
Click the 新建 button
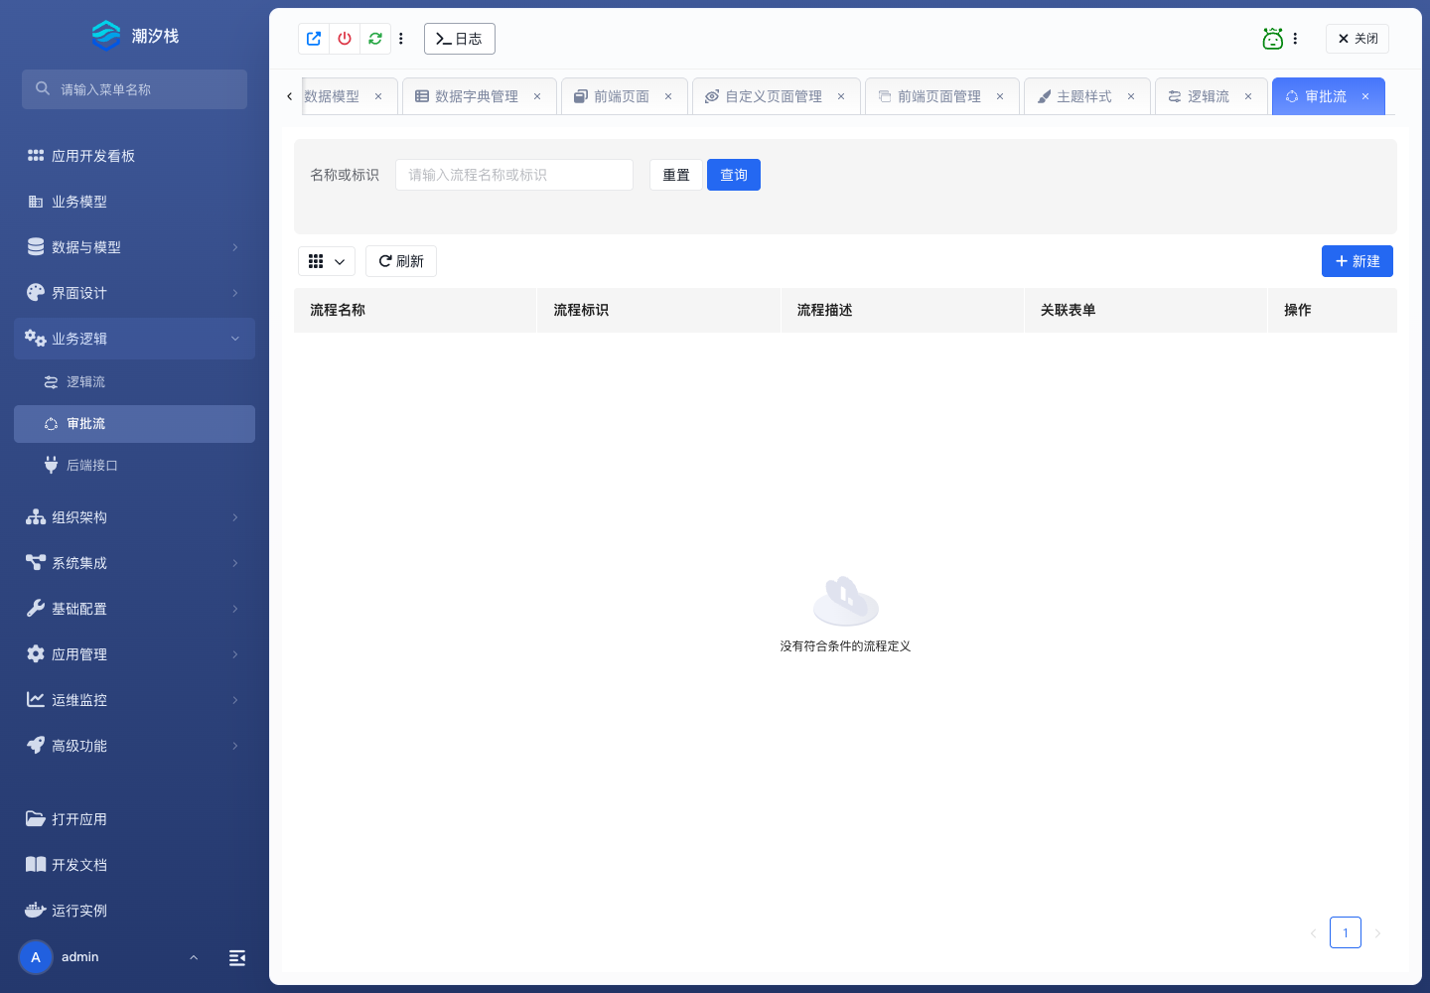1358,261
